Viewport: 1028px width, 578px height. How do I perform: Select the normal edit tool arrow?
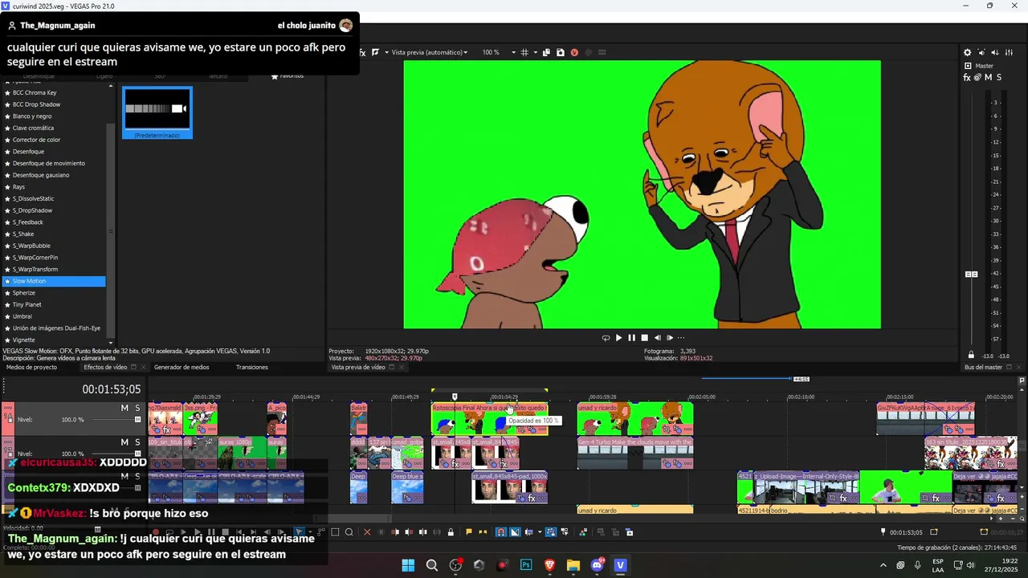pyautogui.click(x=300, y=531)
